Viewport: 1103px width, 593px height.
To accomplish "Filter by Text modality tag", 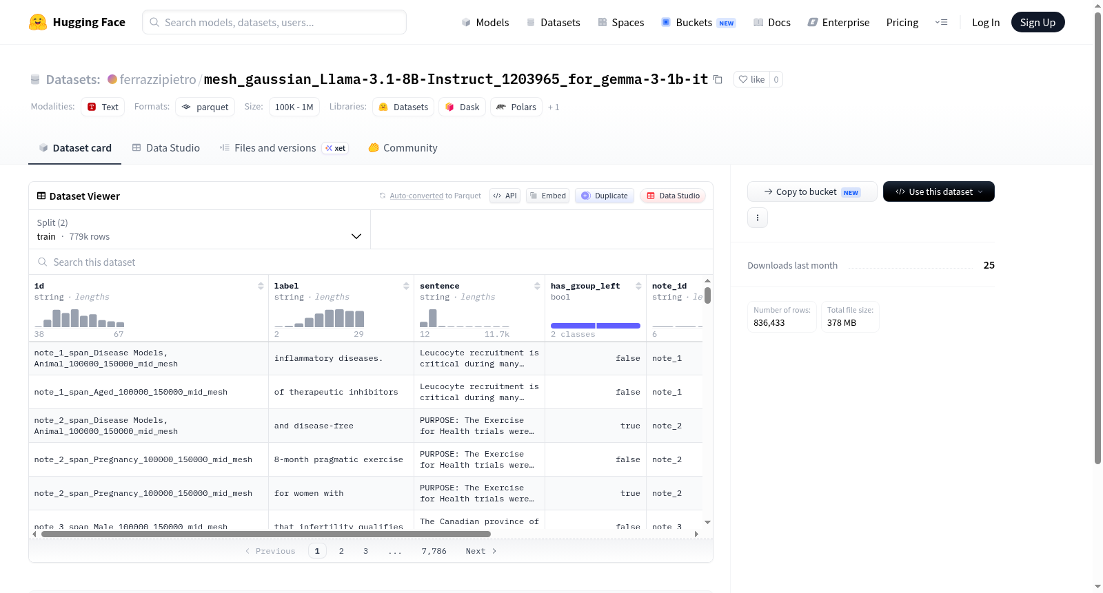I will pyautogui.click(x=103, y=107).
